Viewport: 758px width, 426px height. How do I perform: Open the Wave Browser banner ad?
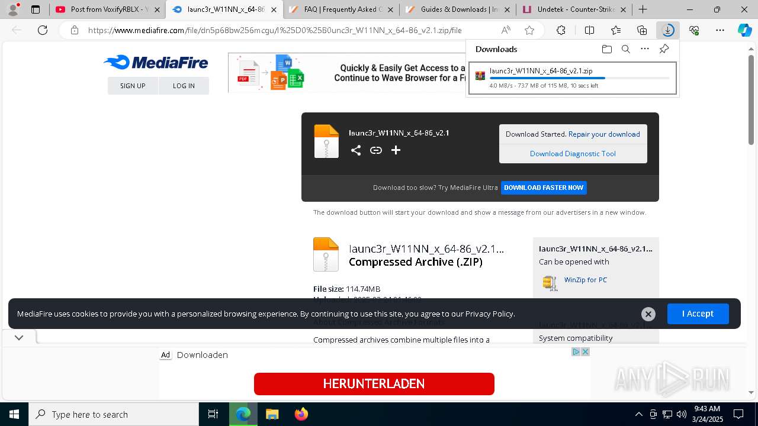tap(347, 73)
